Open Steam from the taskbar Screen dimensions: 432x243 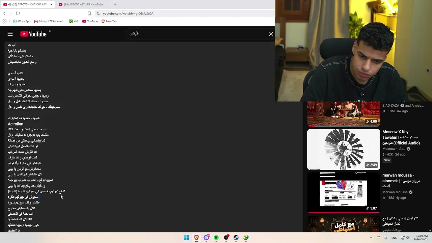[x=236, y=238]
